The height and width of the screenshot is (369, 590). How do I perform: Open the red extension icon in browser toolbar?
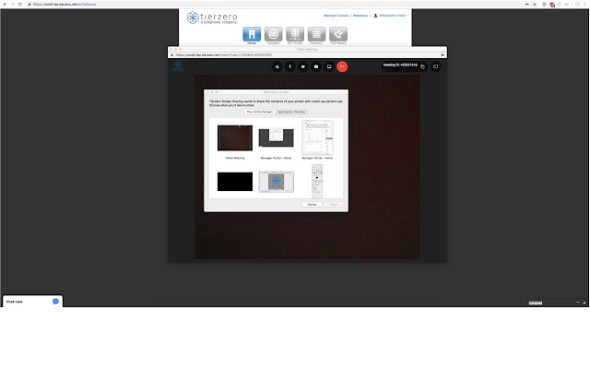point(552,5)
